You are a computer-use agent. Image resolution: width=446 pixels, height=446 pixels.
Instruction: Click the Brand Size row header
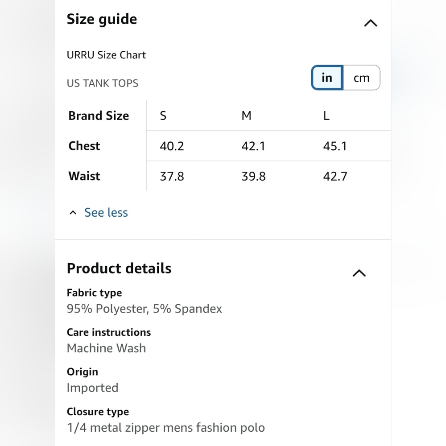pyautogui.click(x=99, y=116)
